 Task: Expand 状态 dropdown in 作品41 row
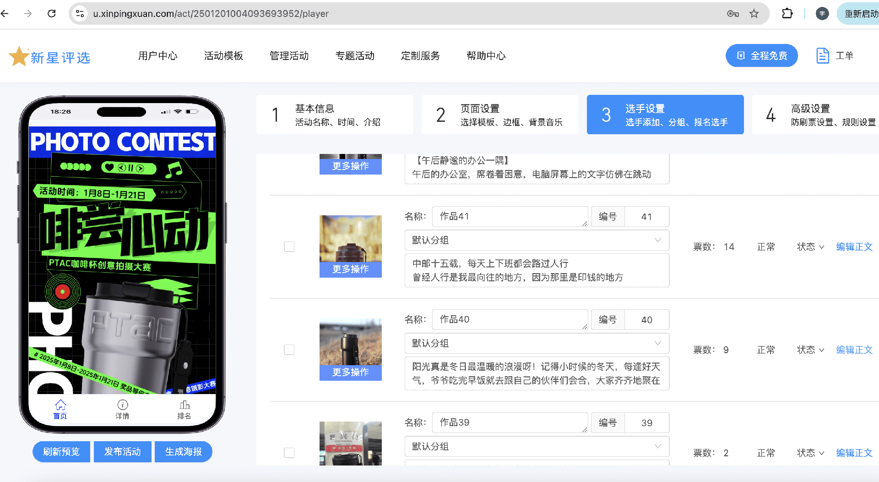coord(810,246)
